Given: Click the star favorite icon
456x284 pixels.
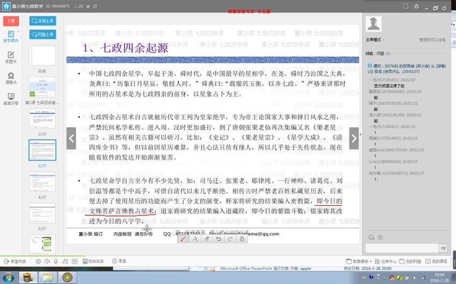Looking at the screenshot, I should click(88, 6).
